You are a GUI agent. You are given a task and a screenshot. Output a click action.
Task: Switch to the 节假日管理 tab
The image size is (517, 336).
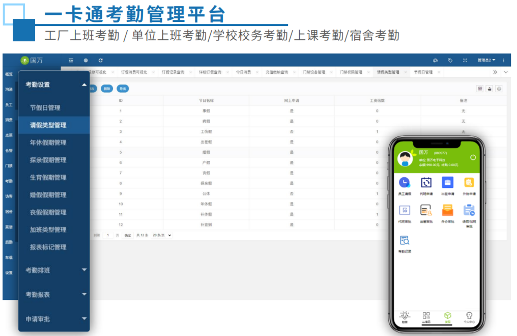[423, 72]
